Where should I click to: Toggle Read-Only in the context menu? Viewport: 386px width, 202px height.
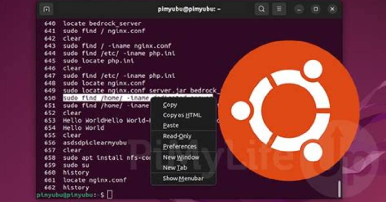point(177,136)
